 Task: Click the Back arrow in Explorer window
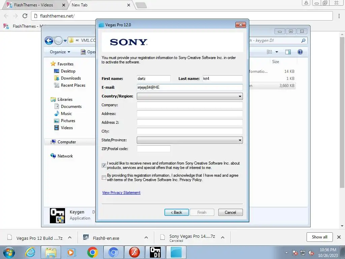click(49, 40)
